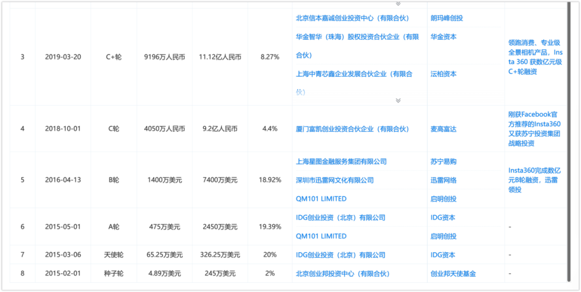The image size is (581, 292).
Task: Select the 天使轮 round cell
Action: coord(114,254)
